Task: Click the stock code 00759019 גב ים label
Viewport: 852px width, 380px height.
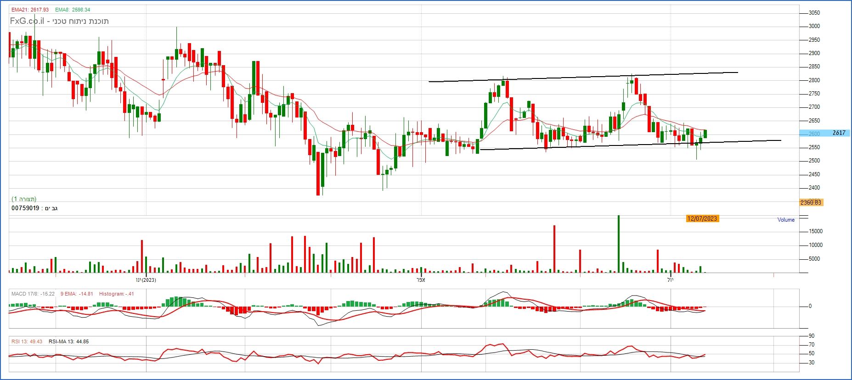Action: point(34,208)
